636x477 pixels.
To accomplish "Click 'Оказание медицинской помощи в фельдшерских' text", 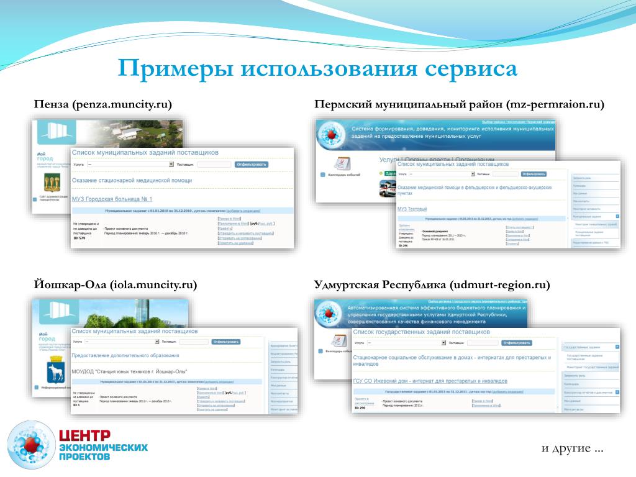I will click(475, 190).
